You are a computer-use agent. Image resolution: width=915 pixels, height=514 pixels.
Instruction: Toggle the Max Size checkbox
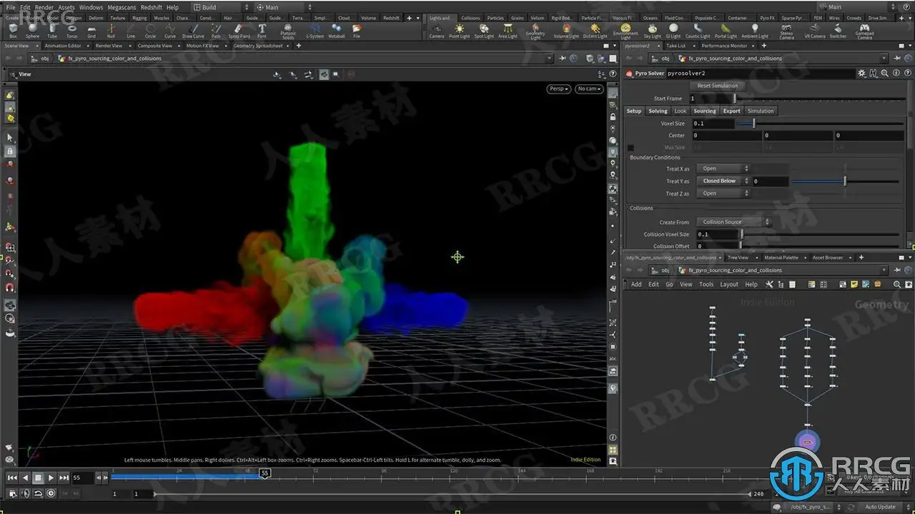[630, 148]
